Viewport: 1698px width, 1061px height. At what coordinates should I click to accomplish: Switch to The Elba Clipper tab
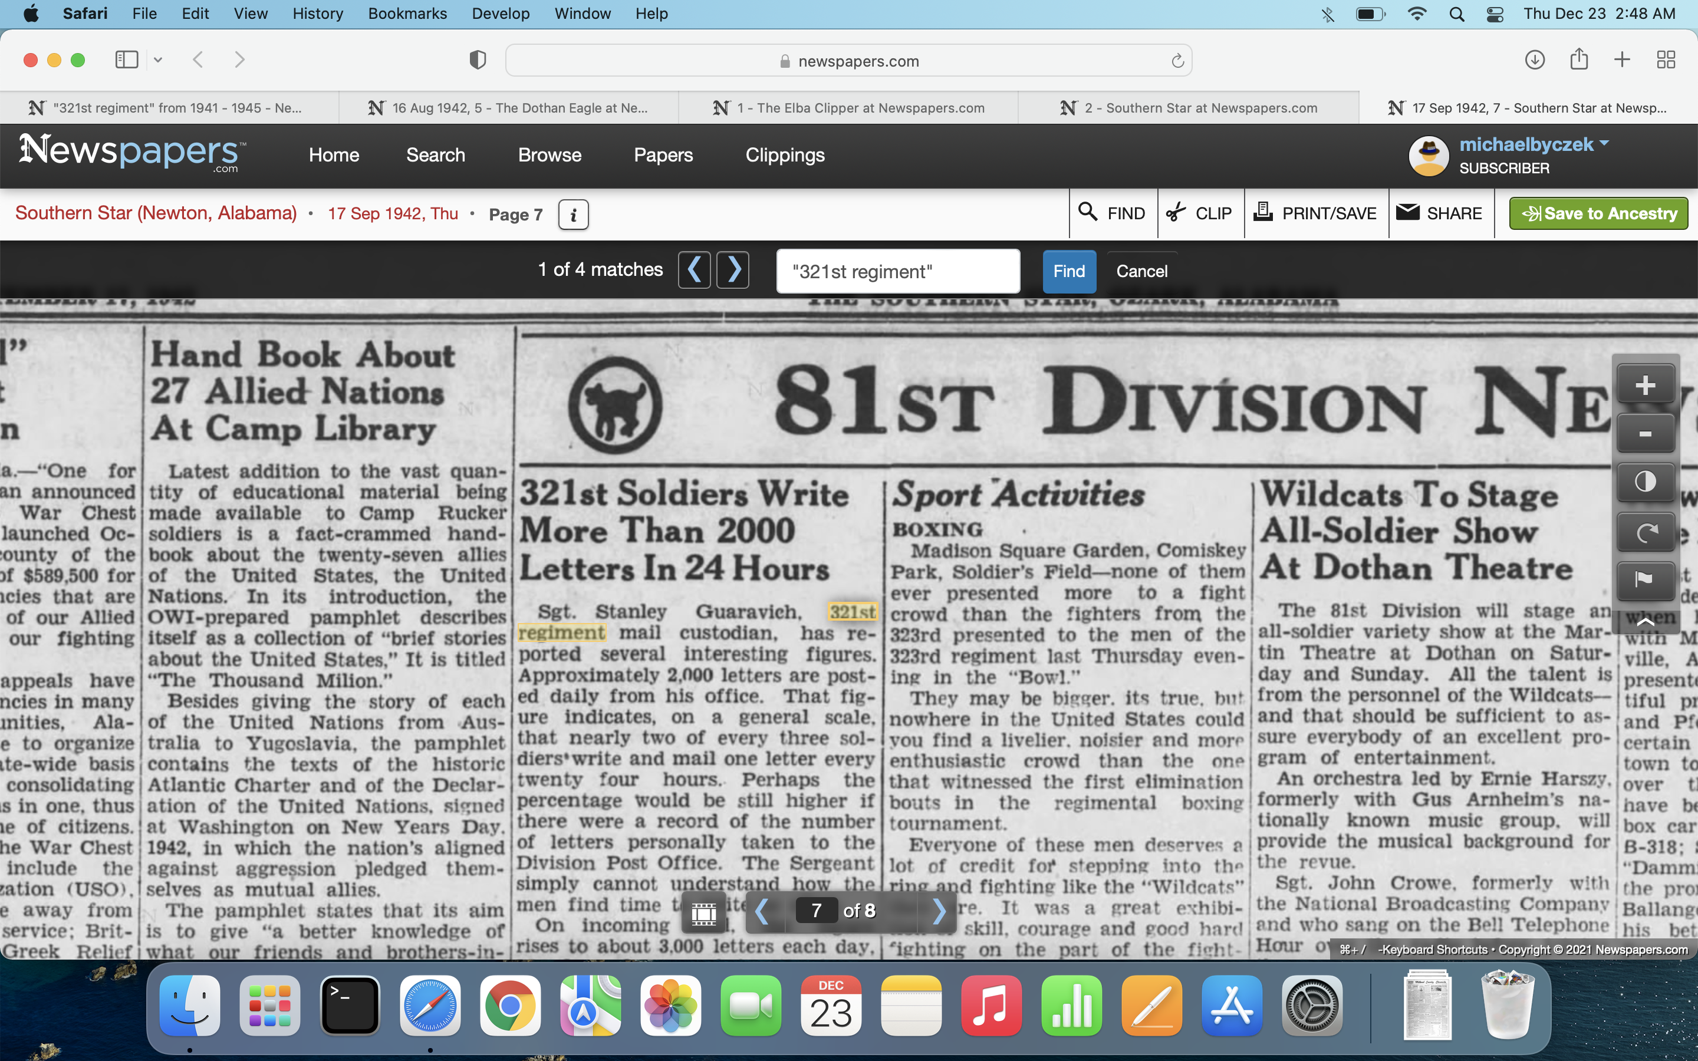(x=848, y=108)
